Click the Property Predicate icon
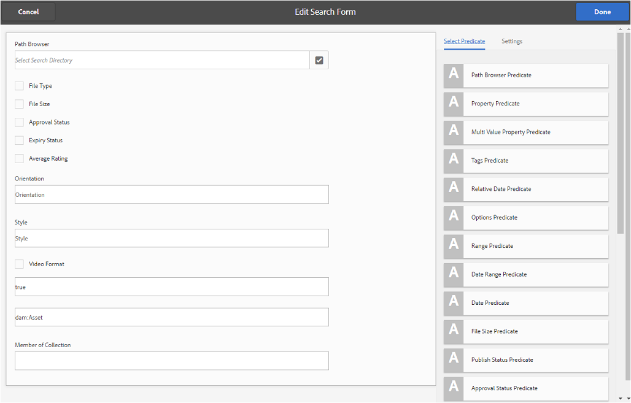Screen dimensions: 631x403 pyautogui.click(x=454, y=103)
